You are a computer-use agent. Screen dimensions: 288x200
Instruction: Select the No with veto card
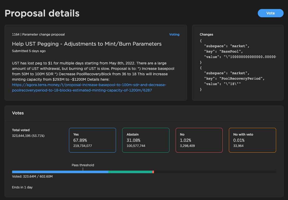click(x=252, y=140)
